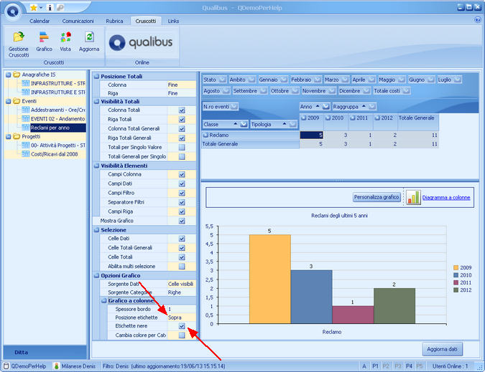This screenshot has height=372, width=485.
Task: Collapse the Visibilità Elementi section
Action: point(96,166)
